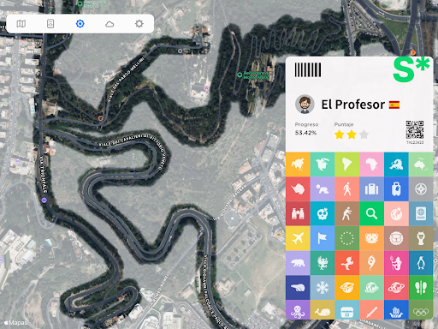Select the walking person badge
Screen dimensions: 438x329
(346, 189)
